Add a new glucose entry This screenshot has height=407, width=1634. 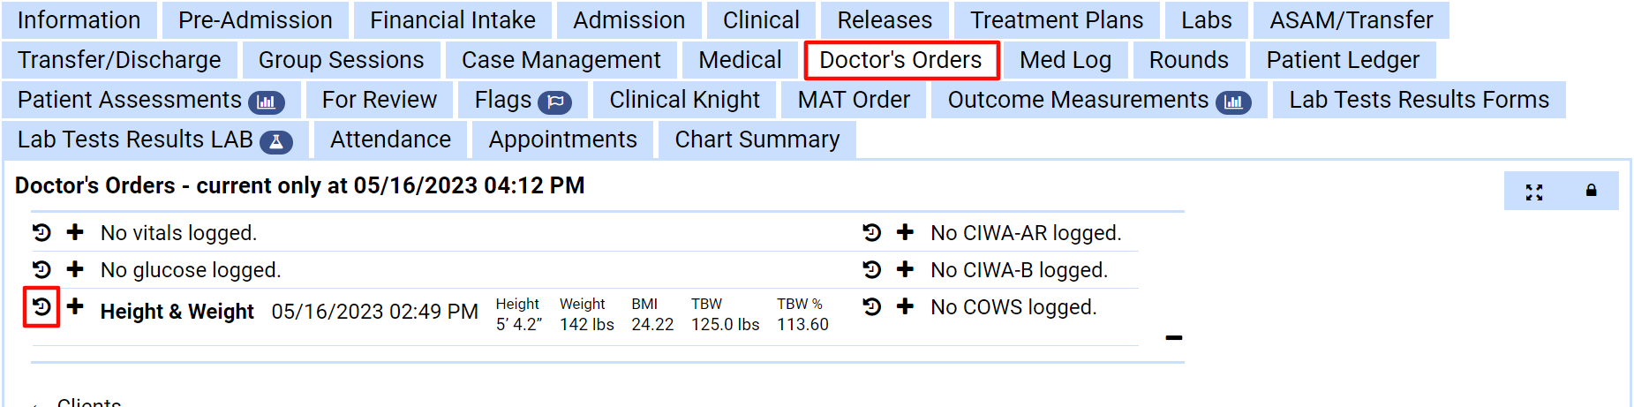(x=76, y=269)
